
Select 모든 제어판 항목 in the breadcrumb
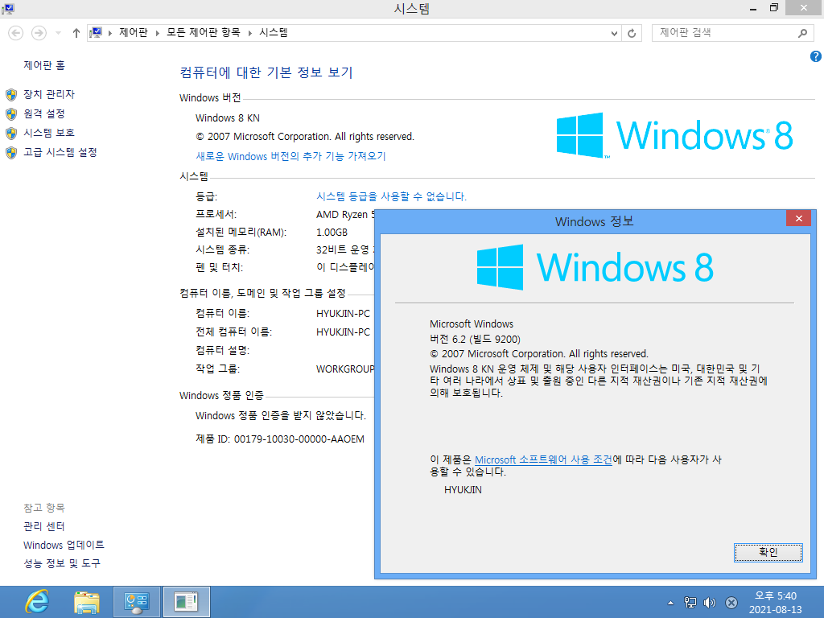pyautogui.click(x=204, y=32)
